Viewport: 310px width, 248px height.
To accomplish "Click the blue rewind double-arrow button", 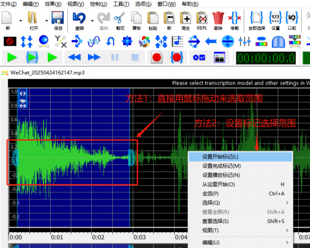I will click(x=74, y=57).
